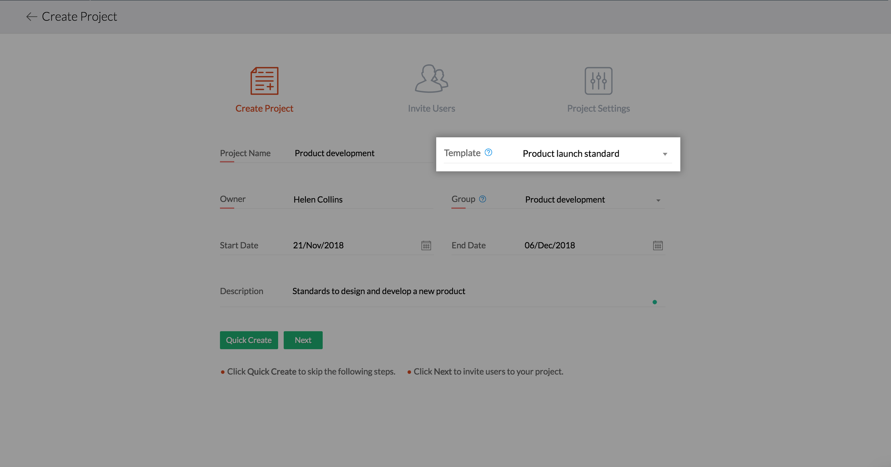Switch to Invite Users step label
The width and height of the screenshot is (891, 467).
pyautogui.click(x=431, y=109)
